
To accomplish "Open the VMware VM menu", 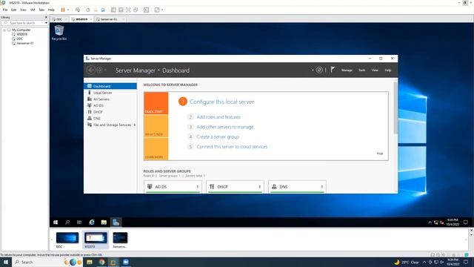I will coord(33,10).
